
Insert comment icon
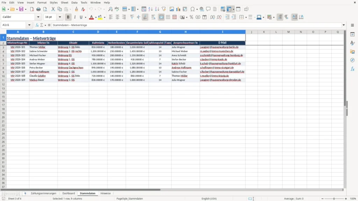pos(208,9)
